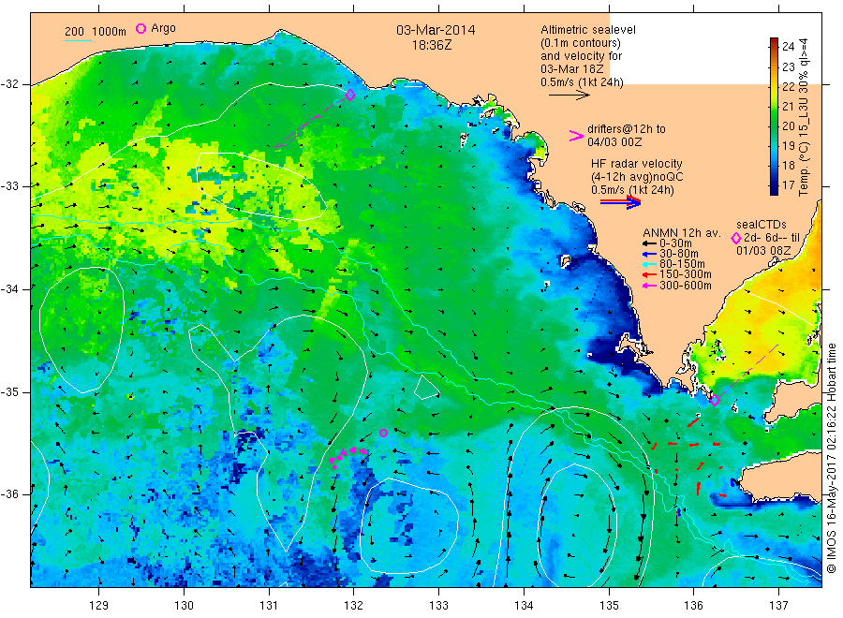Click the cyan 80-150m arrow legend symbol
This screenshot has width=843, height=618.
(649, 264)
